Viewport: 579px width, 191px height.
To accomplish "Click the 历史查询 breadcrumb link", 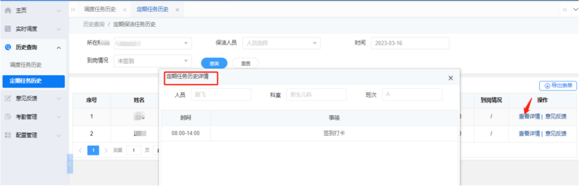I will [94, 24].
